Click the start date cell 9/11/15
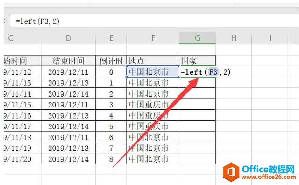This screenshot has height=185, width=299. click(22, 104)
